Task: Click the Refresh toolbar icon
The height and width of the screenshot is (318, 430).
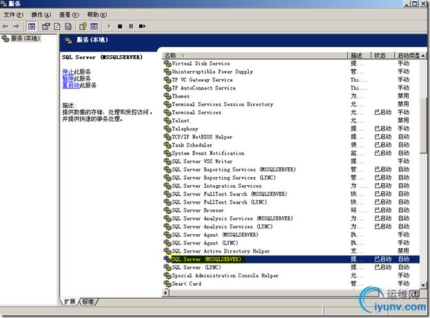Action: tap(57, 27)
